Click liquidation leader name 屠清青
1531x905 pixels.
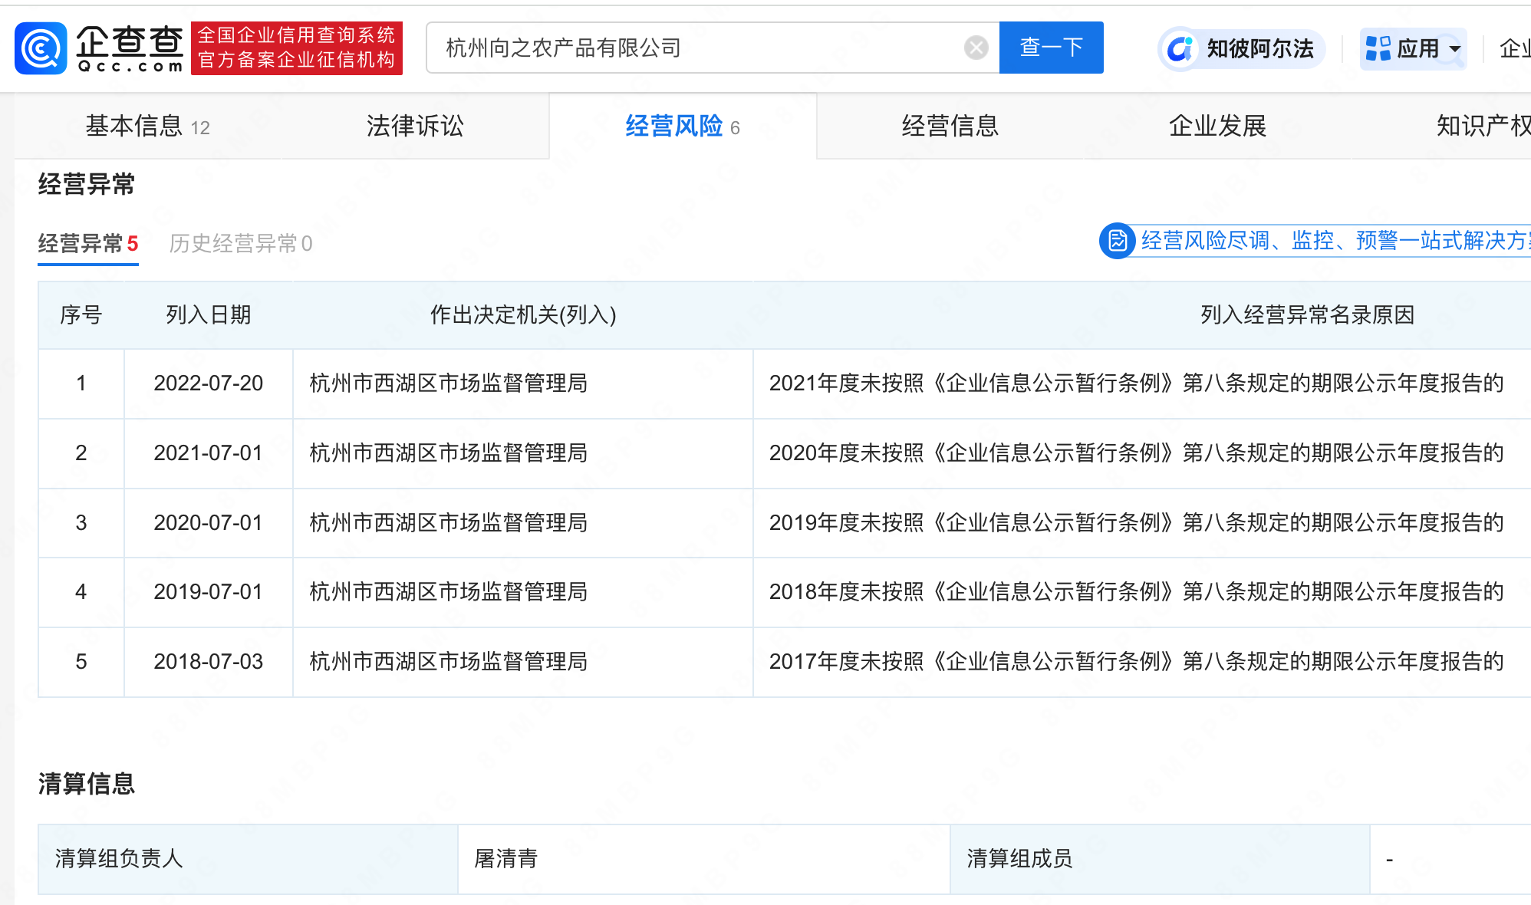[x=505, y=858]
